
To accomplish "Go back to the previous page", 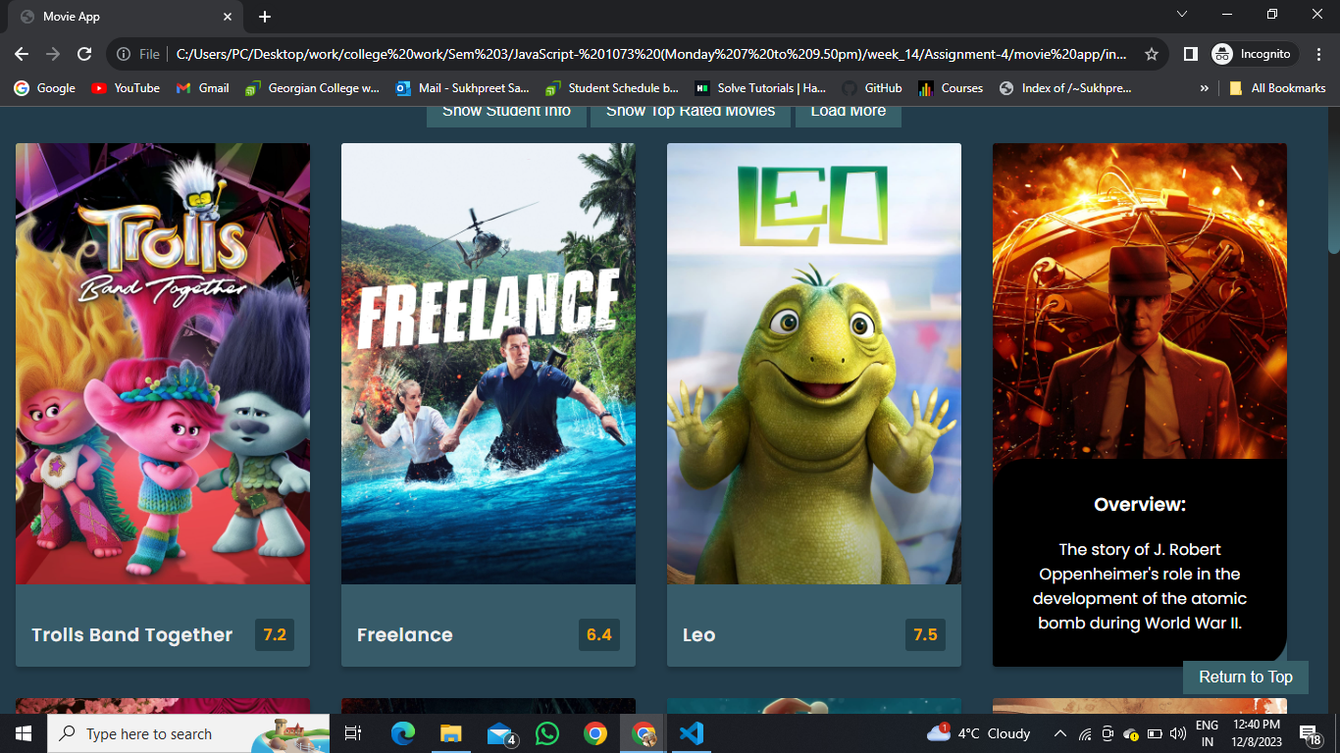I will click(22, 54).
